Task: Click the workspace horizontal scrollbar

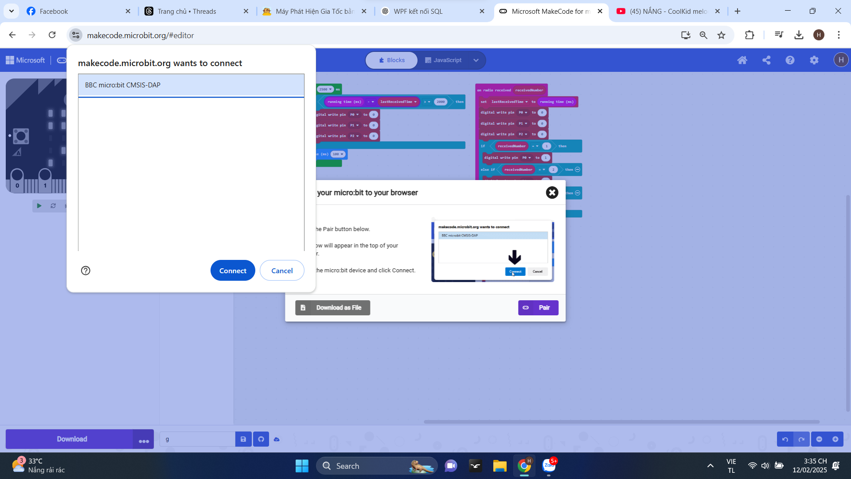Action: 621,422
